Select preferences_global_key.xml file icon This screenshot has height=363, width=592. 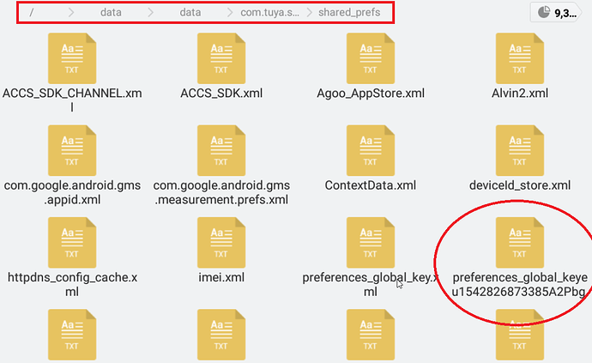point(371,243)
